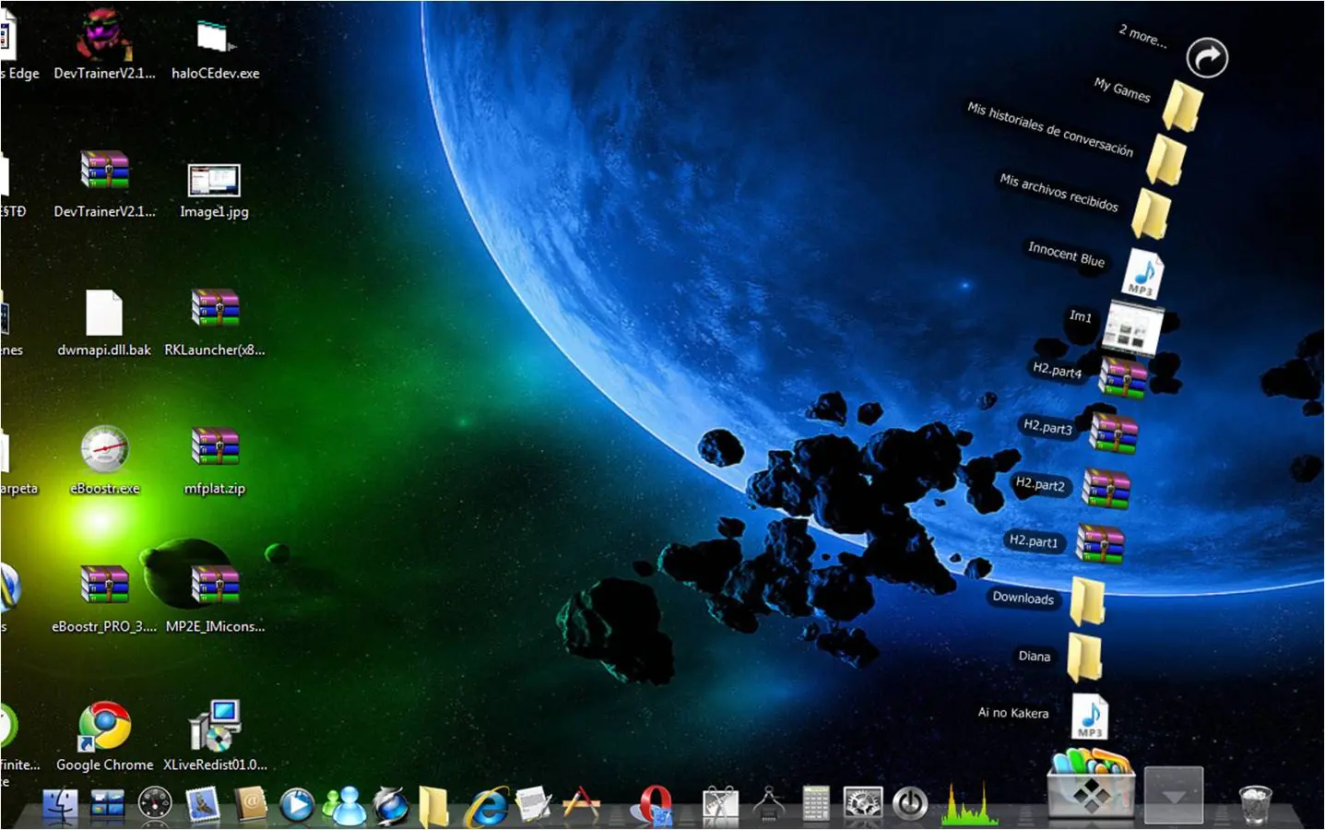Click the 'Google Chrome' label text

104,765
